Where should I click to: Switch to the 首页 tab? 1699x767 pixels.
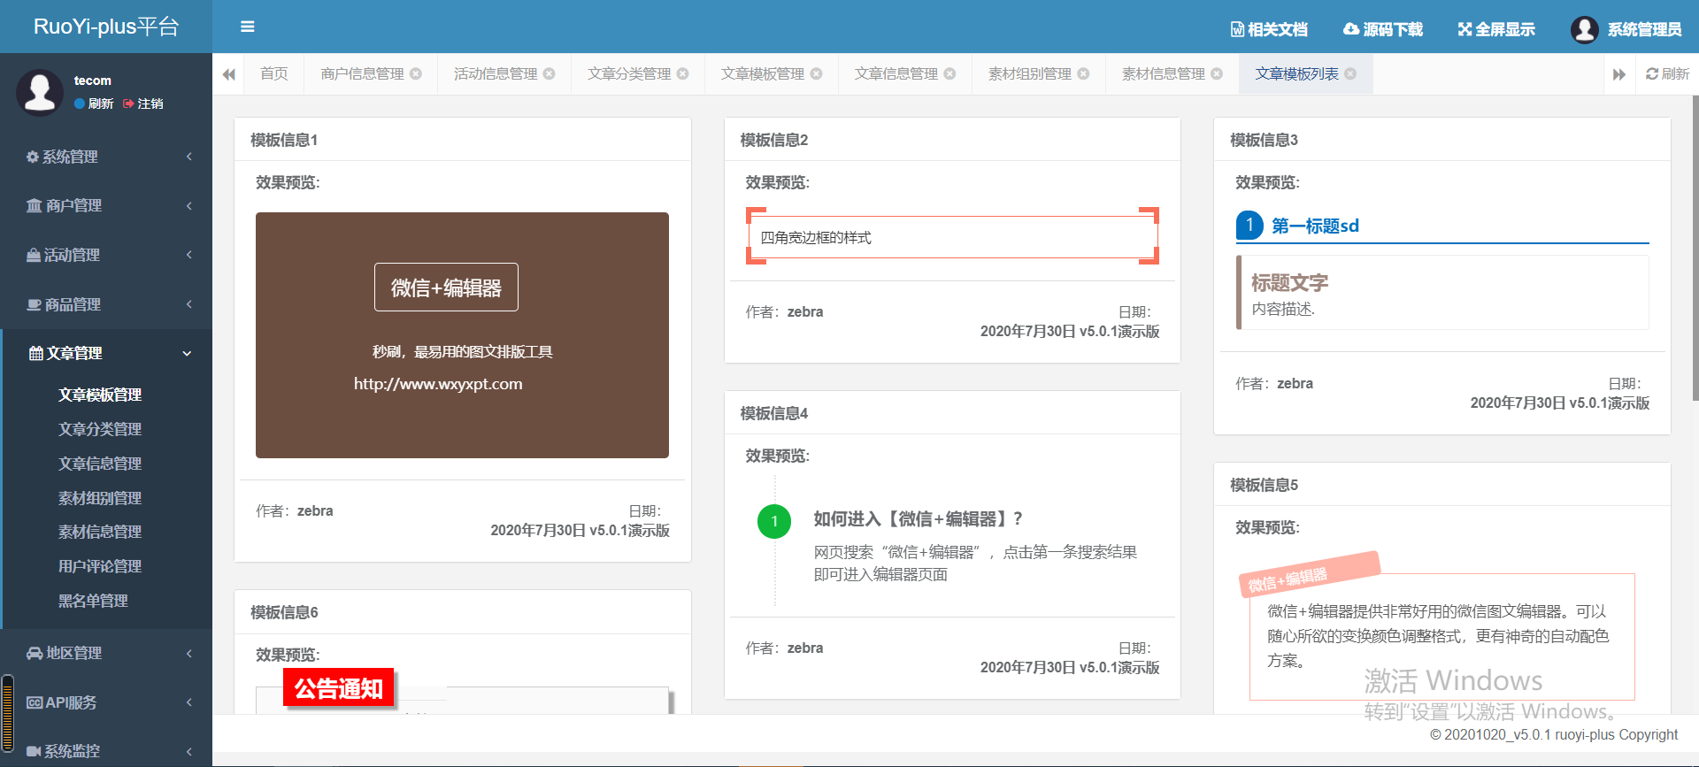pyautogui.click(x=273, y=73)
